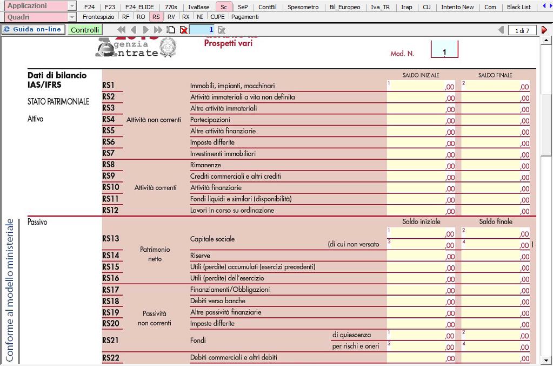Go to next page with red arrow
Screen dimensions: 553x366
(544, 30)
